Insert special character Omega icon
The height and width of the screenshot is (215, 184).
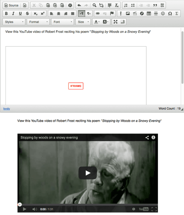pos(170,13)
